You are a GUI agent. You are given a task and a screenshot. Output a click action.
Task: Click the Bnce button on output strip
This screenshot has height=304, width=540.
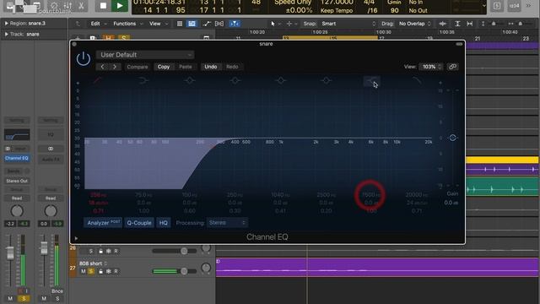[x=57, y=290]
